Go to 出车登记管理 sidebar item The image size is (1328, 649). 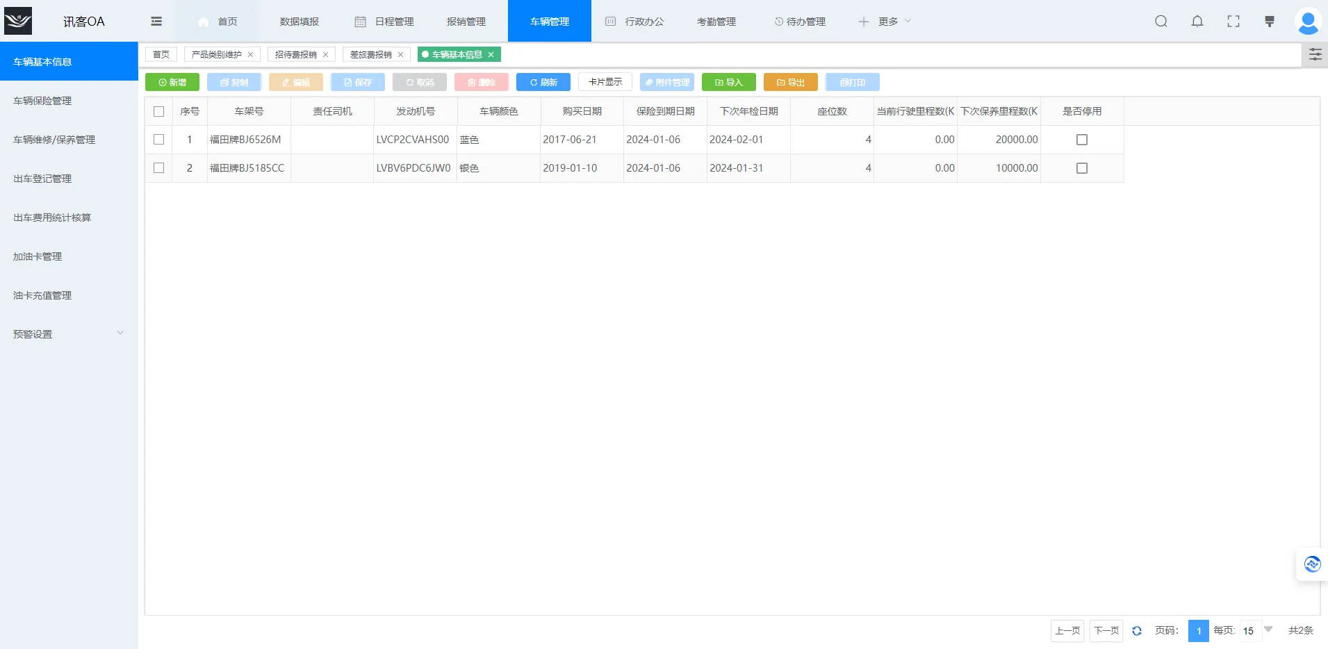click(69, 179)
